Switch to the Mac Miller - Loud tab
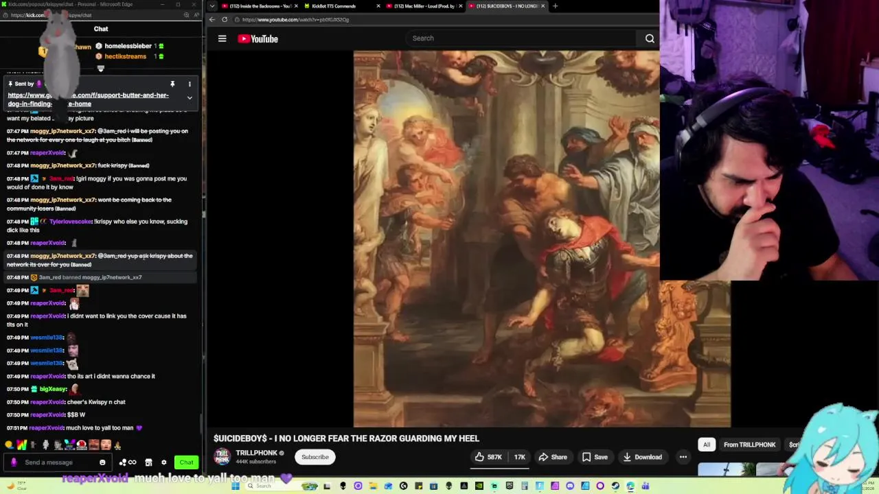The image size is (879, 494). [x=422, y=6]
